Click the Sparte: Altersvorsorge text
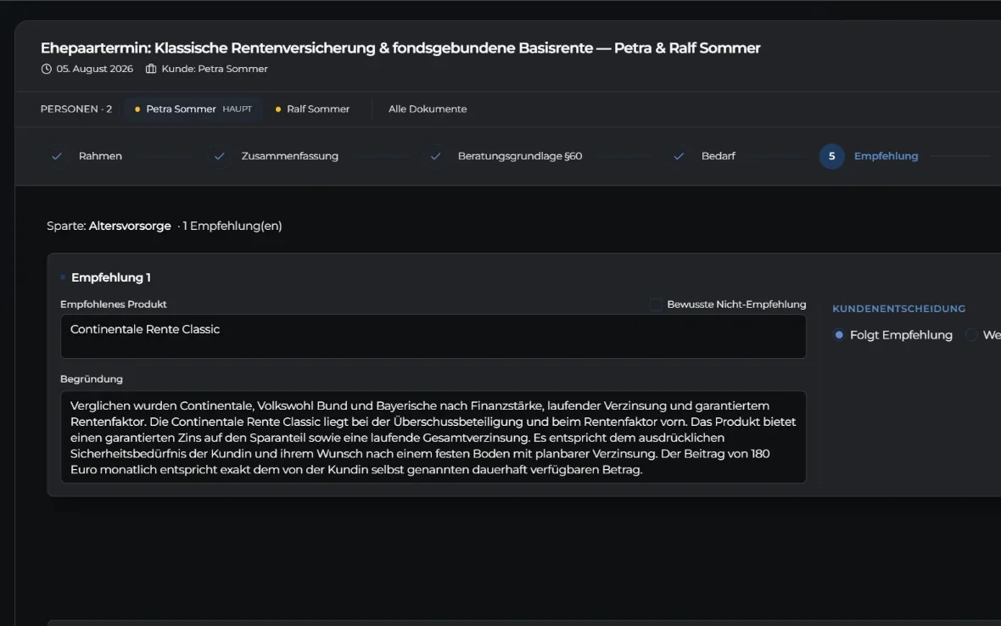This screenshot has width=1001, height=626. [109, 226]
